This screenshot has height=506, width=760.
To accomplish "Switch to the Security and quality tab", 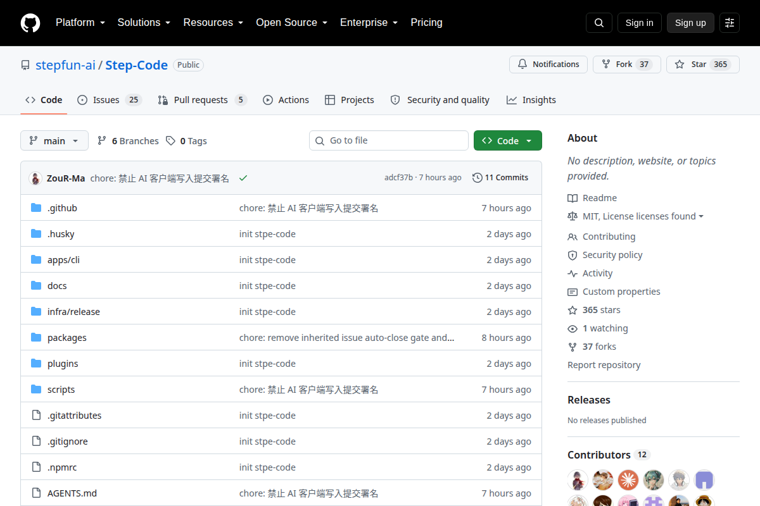I will click(x=440, y=100).
